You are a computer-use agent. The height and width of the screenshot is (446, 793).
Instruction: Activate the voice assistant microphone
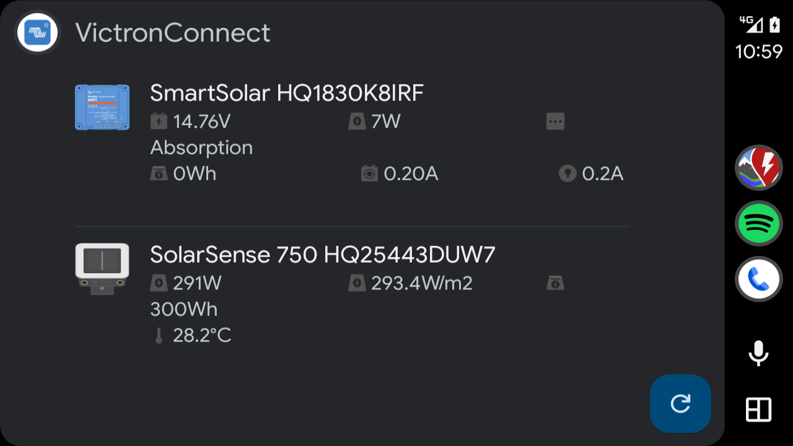tap(758, 353)
